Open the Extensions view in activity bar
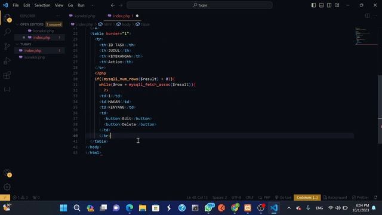The image size is (382, 215). pos(7,75)
